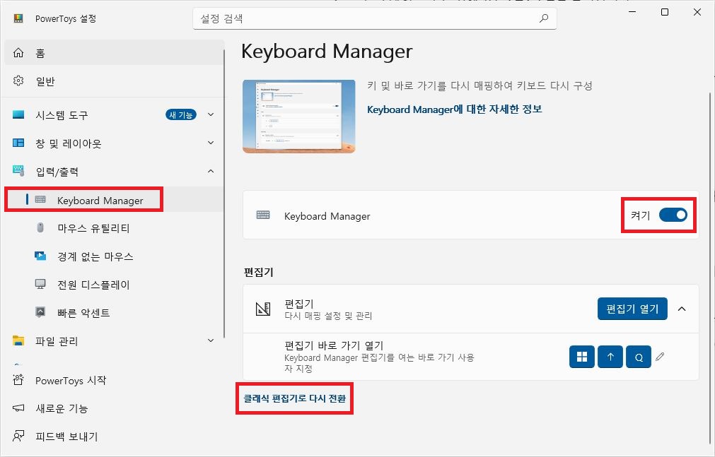Expand the 파일 관리 section chevron
The width and height of the screenshot is (715, 457).
(x=211, y=340)
